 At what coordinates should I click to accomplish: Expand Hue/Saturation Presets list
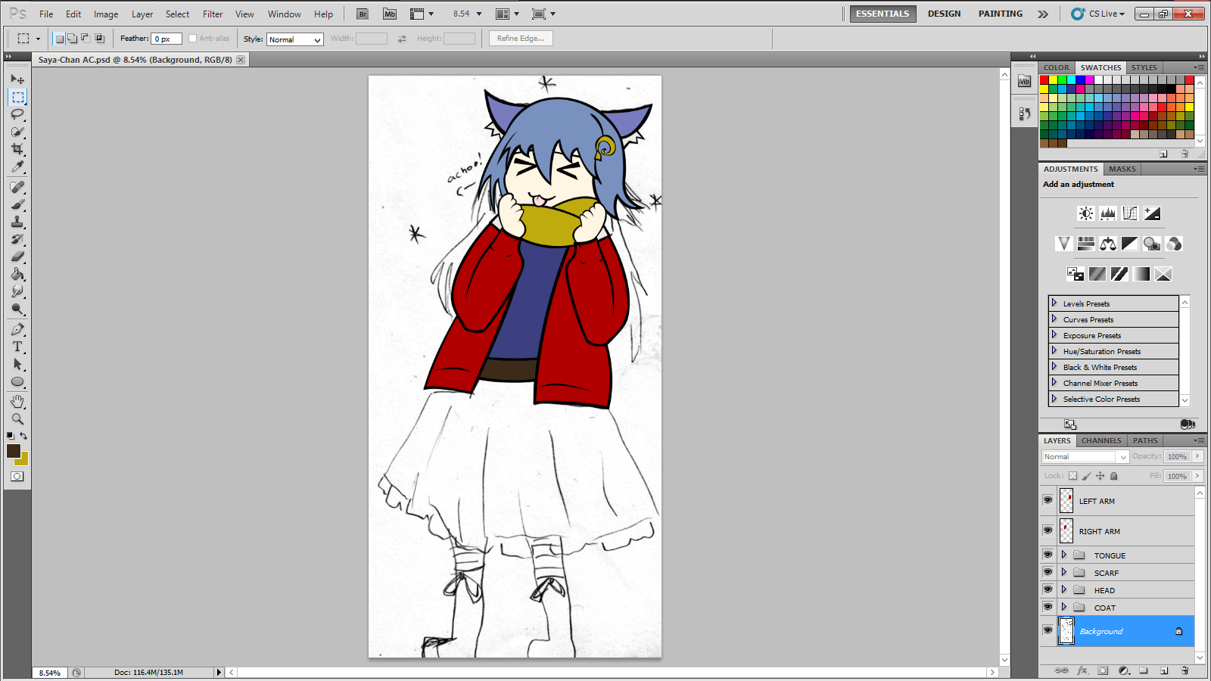tap(1054, 350)
